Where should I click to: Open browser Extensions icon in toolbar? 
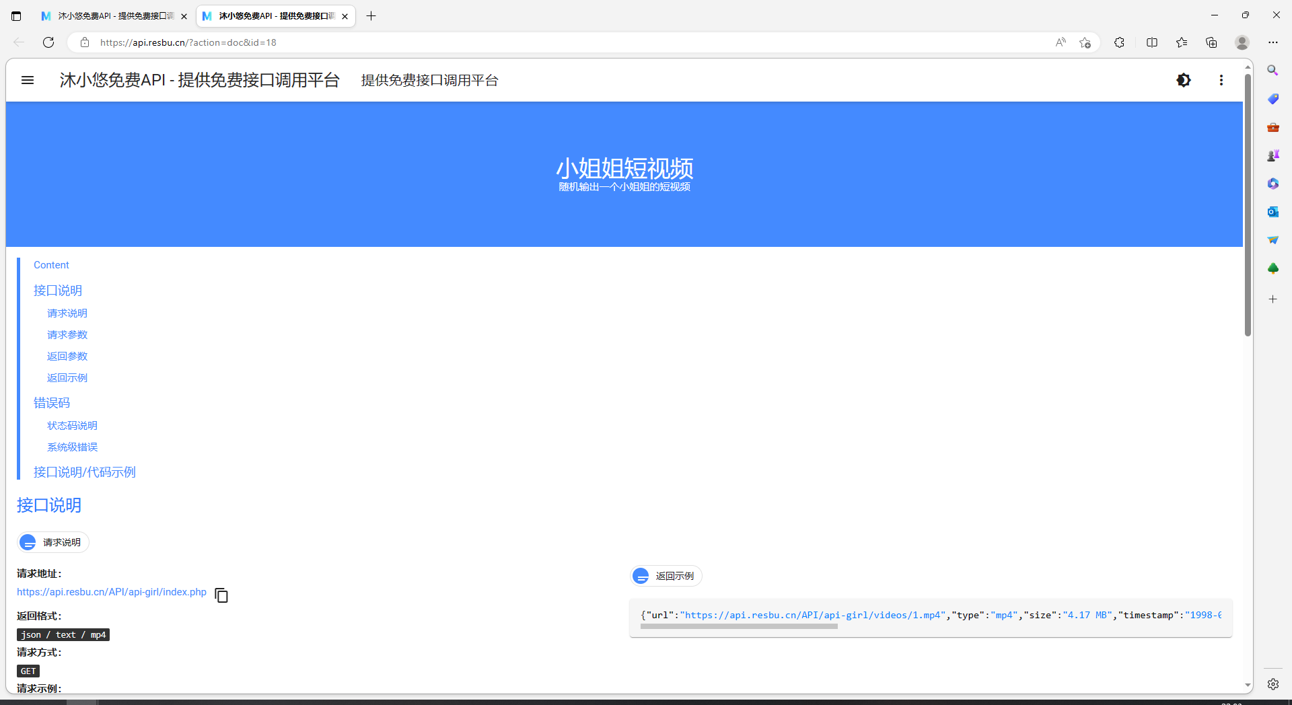click(x=1119, y=42)
